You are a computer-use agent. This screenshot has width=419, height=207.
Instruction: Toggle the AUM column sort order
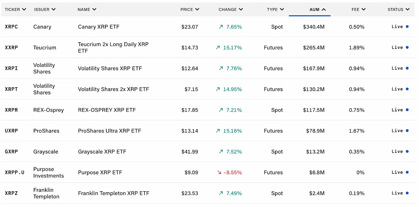[317, 9]
